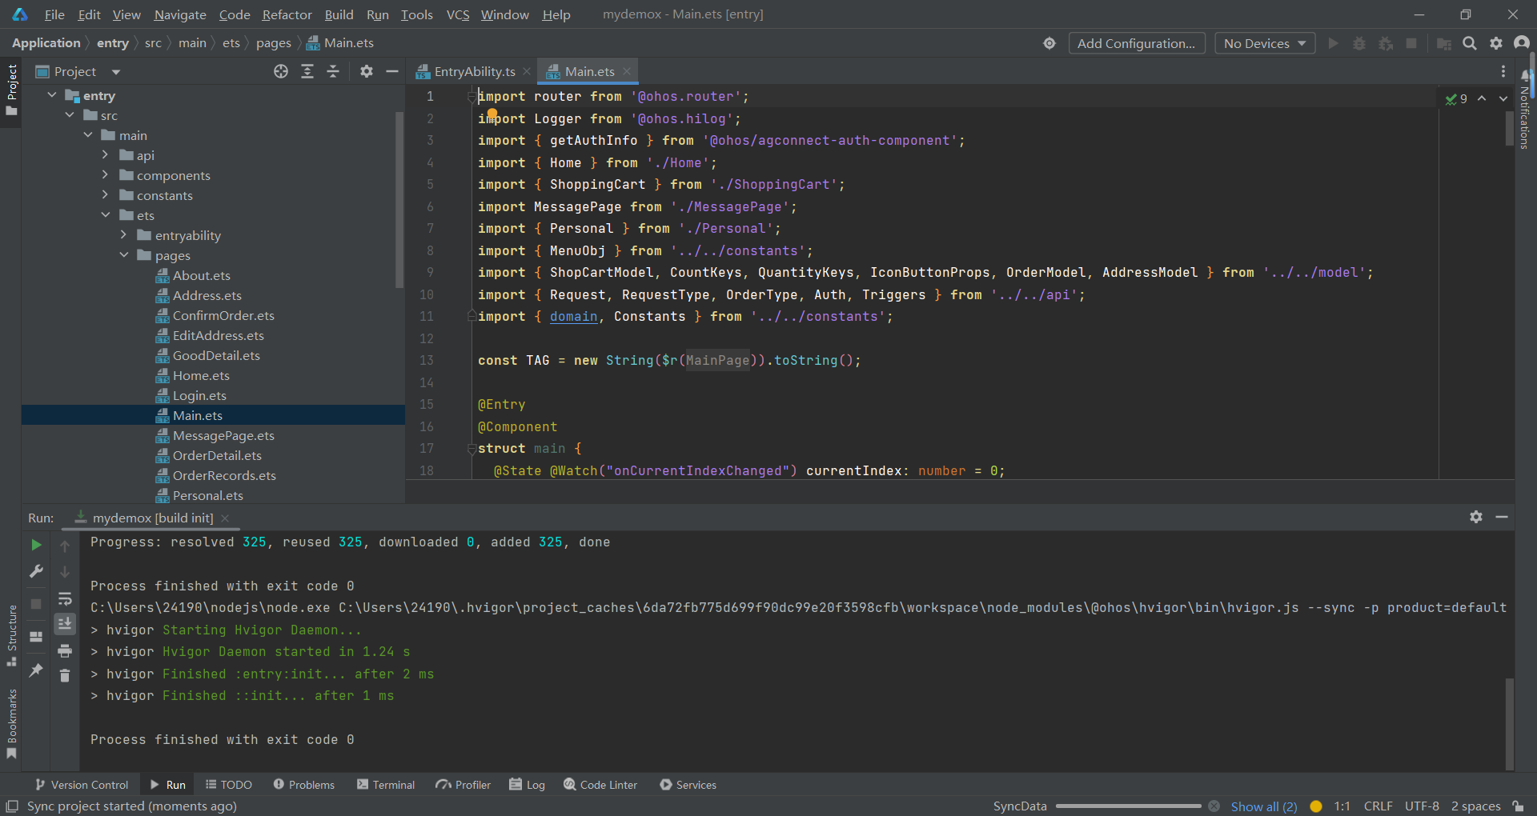Image resolution: width=1537 pixels, height=816 pixels.
Task: Hide the Project tool window
Action: tap(392, 71)
